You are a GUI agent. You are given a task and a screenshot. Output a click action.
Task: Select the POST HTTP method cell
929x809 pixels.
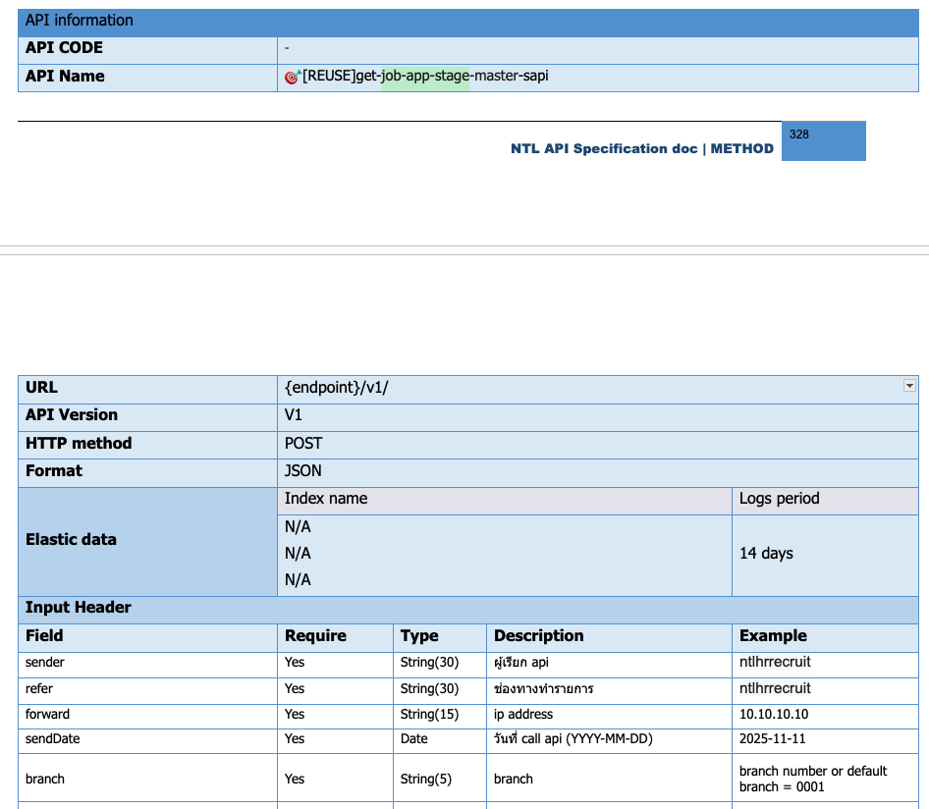[x=303, y=444]
